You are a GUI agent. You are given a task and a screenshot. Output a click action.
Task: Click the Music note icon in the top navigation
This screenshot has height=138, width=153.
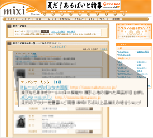coord(97,14)
